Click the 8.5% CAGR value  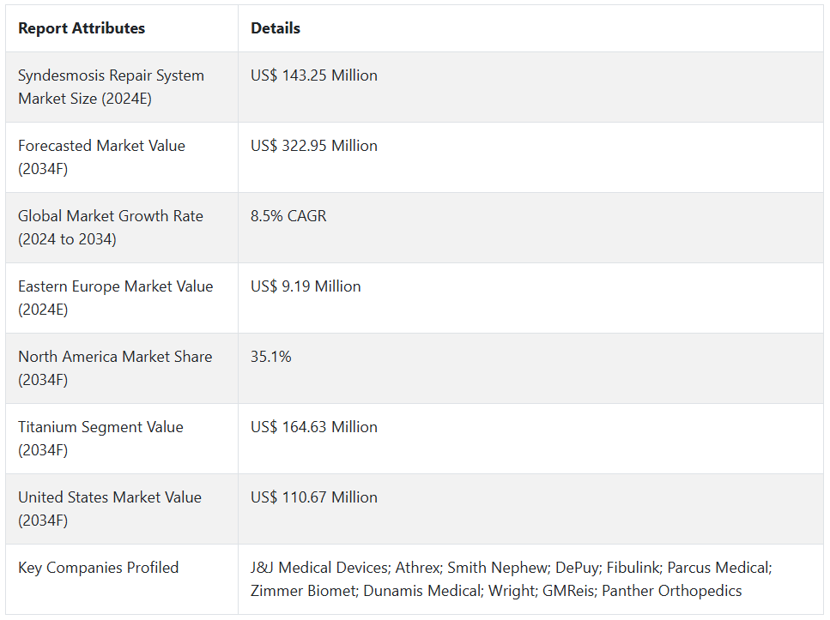point(288,216)
